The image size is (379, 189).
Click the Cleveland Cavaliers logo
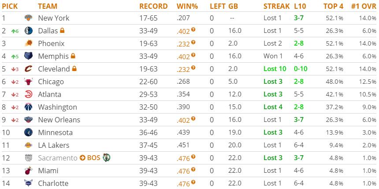click(x=29, y=69)
